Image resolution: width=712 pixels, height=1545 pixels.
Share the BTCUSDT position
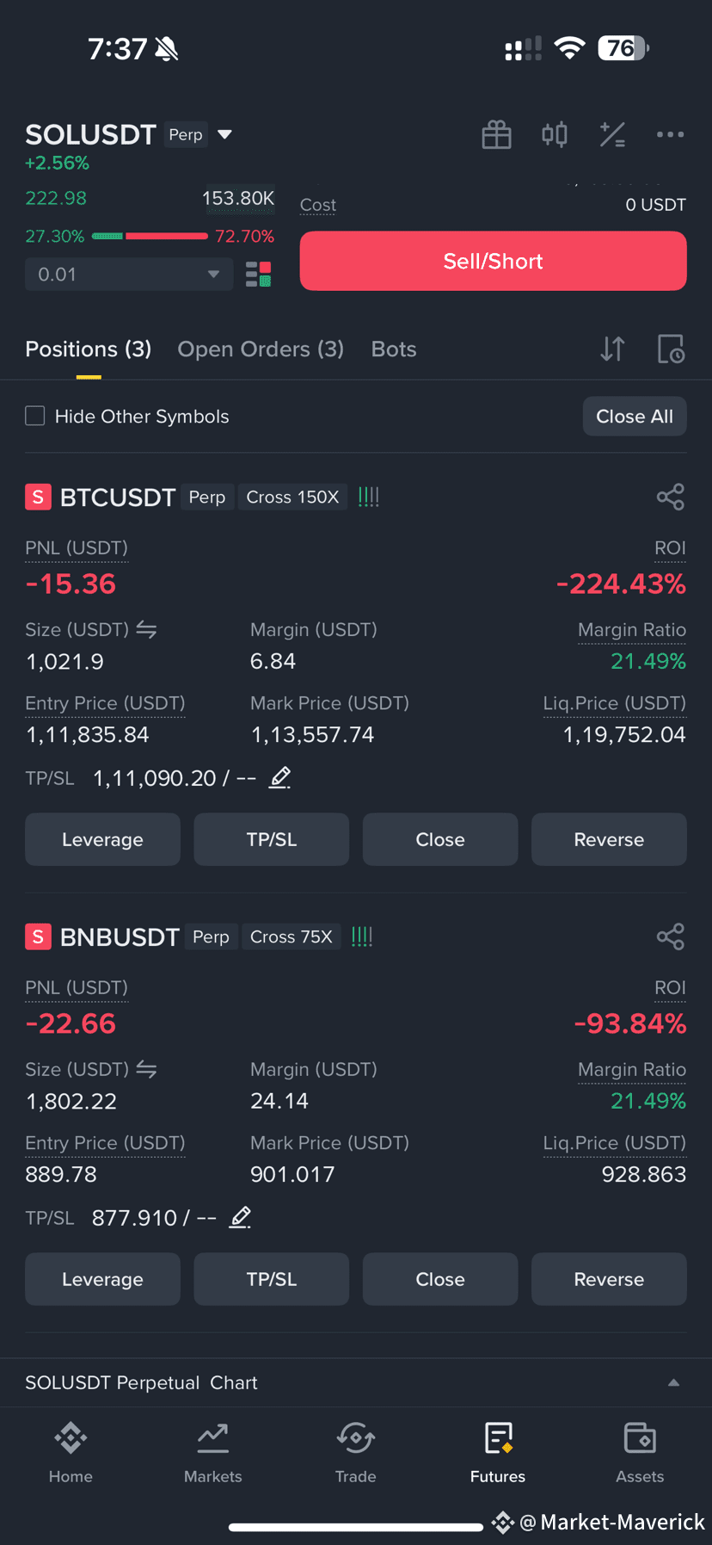point(670,497)
